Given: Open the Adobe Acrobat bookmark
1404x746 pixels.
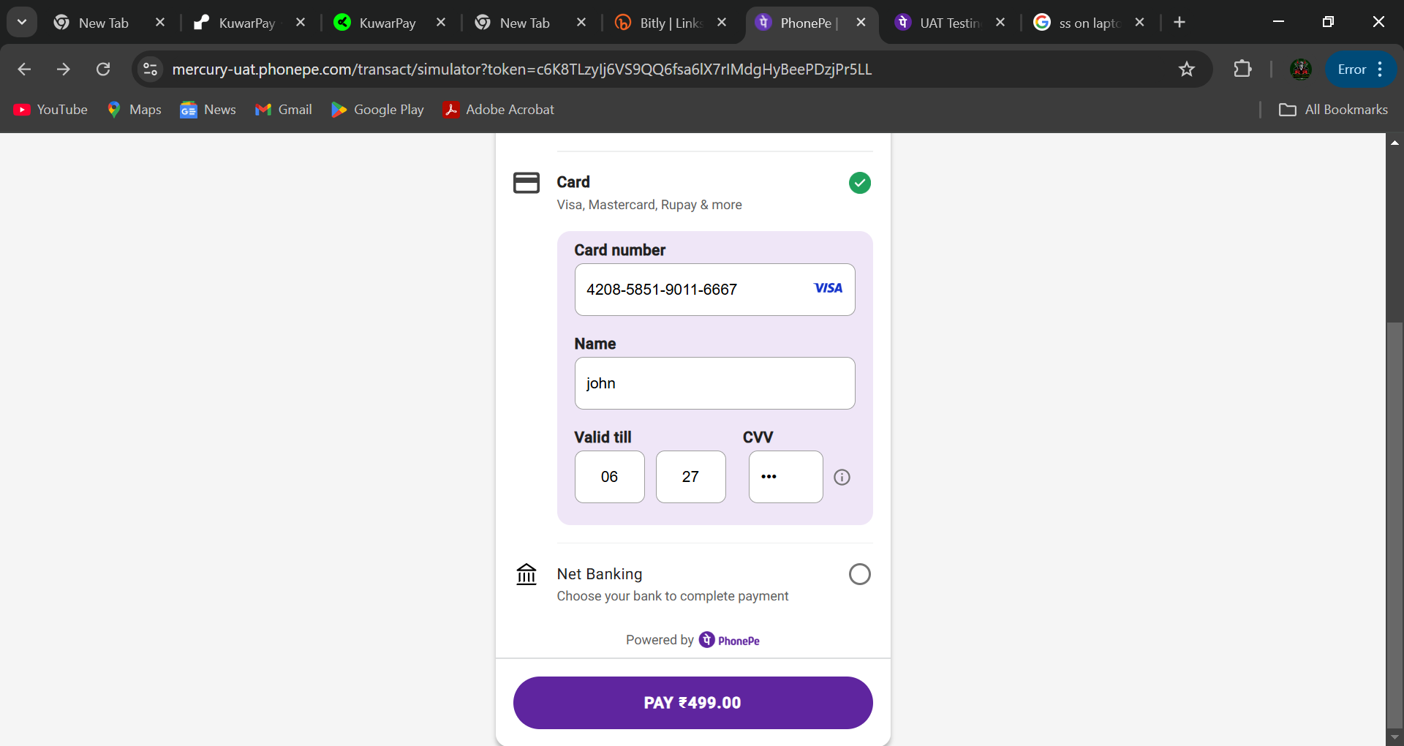Looking at the screenshot, I should click(499, 110).
